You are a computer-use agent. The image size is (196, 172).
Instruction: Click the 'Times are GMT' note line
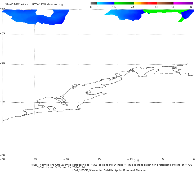click(x=111, y=165)
